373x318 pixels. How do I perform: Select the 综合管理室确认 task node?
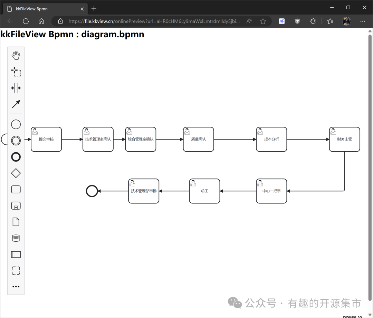[x=141, y=139]
